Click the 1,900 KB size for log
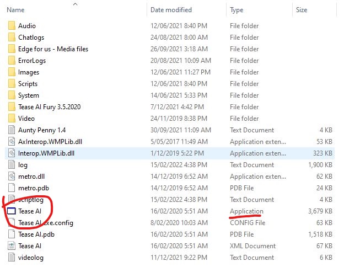 (320, 165)
